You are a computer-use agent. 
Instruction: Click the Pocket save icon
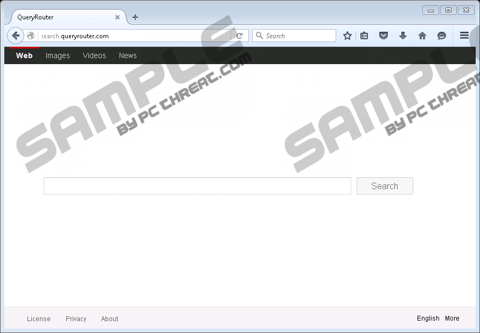click(384, 36)
